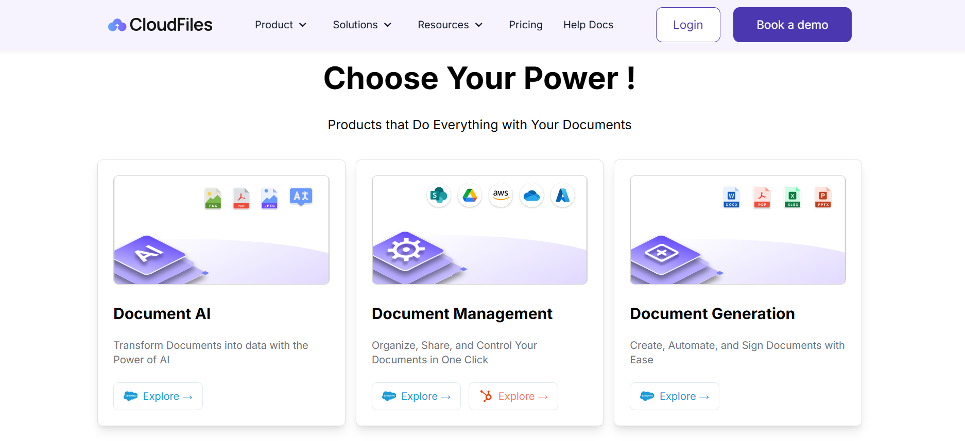
Task: Click the PPTX PowerPoint file icon
Action: point(823,197)
